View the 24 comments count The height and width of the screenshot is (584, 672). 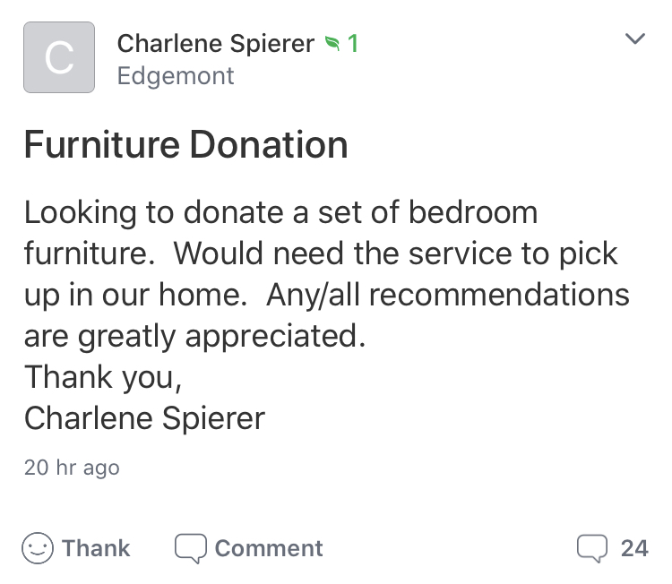(x=633, y=548)
